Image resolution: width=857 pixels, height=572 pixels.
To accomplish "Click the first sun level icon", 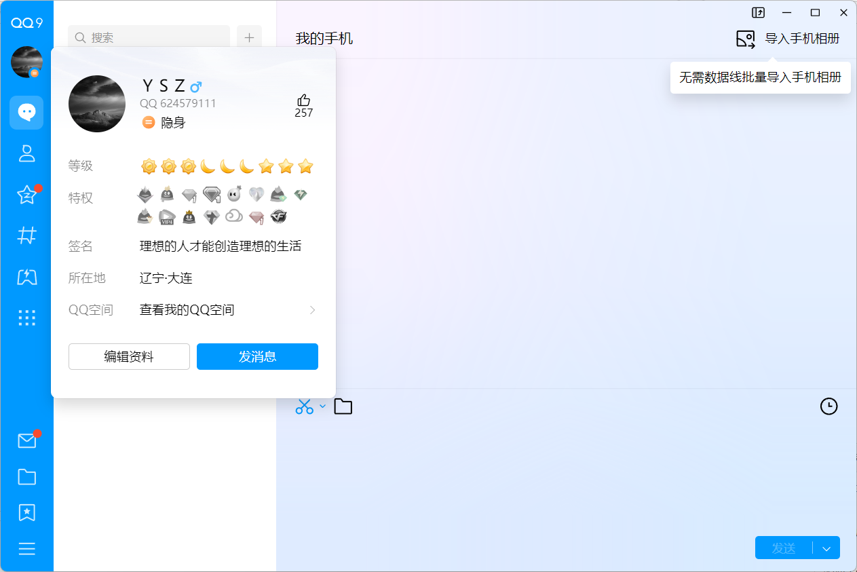I will 149,166.
